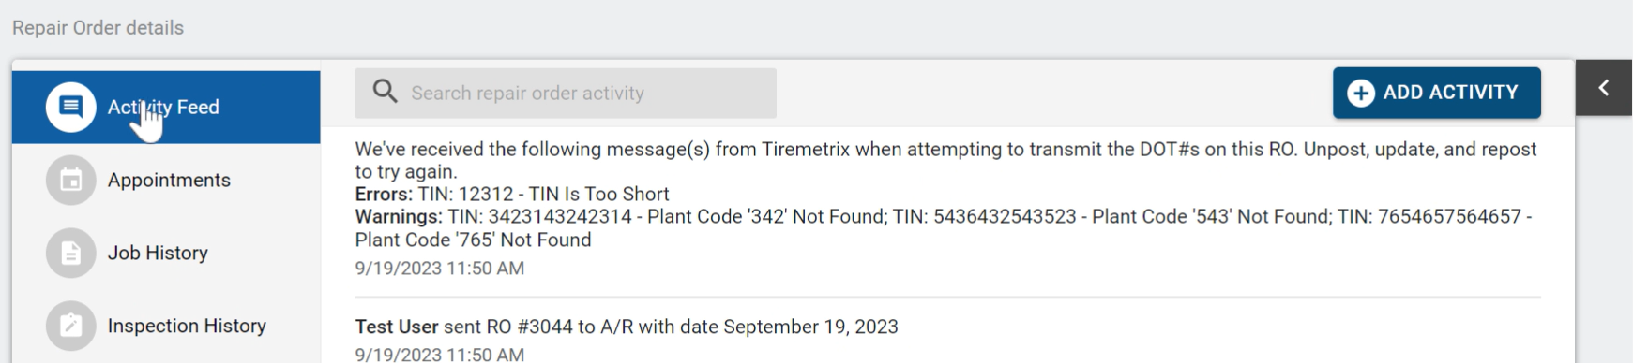Switch to the Activity Feed tab
1633x363 pixels.
(x=166, y=107)
